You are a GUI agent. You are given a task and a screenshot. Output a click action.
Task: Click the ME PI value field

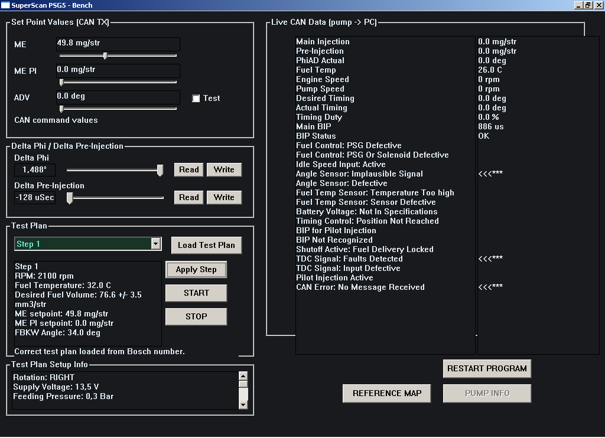pos(118,71)
